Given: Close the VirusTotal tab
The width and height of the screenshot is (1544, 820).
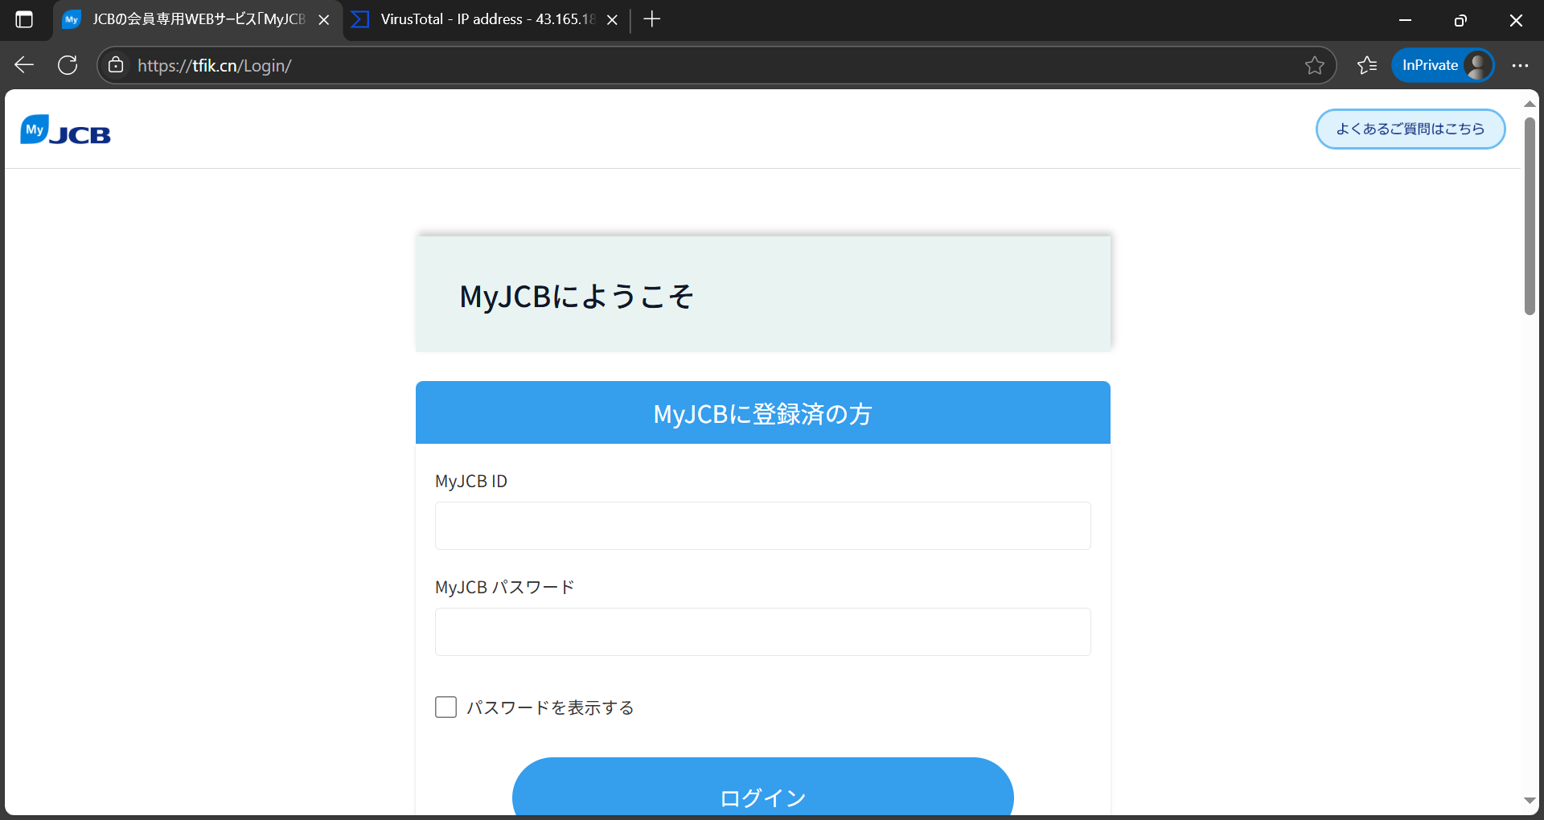Looking at the screenshot, I should click(x=612, y=20).
